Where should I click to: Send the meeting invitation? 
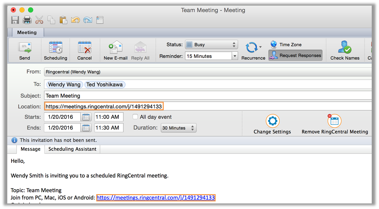pyautogui.click(x=25, y=51)
